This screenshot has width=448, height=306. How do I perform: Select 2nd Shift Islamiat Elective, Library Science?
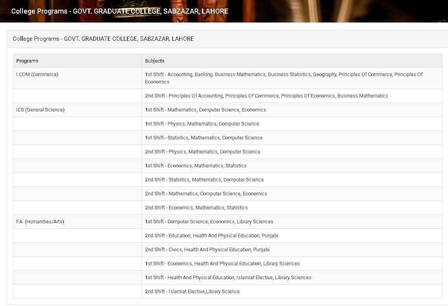[192, 292]
